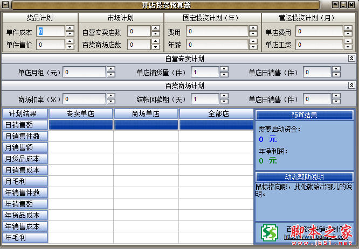The width and height of the screenshot is (359, 249).
Task: Increase 结帐回款期（天） with up arrow
Action: tap(224, 96)
